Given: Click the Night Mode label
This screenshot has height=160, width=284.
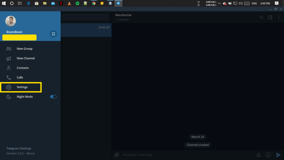Looking at the screenshot, I should [x=25, y=97].
